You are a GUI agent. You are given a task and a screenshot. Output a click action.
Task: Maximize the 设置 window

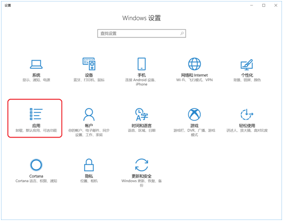pos(264,6)
